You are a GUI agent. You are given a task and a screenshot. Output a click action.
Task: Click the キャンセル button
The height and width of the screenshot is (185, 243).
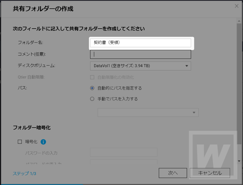[210, 173]
